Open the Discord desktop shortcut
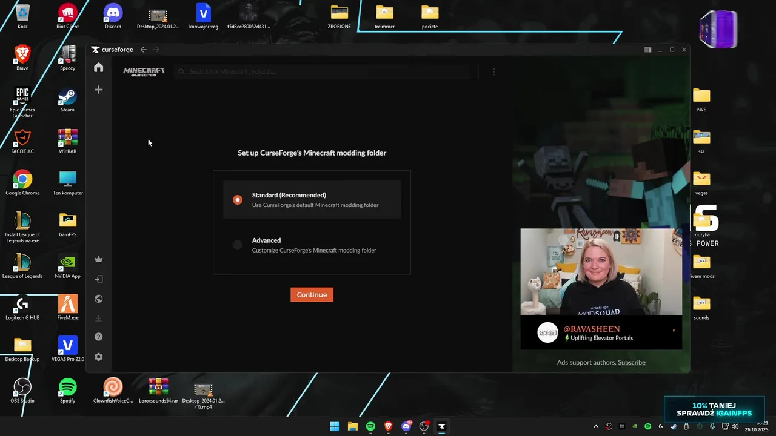Screen dimensions: 776x436 point(113,16)
